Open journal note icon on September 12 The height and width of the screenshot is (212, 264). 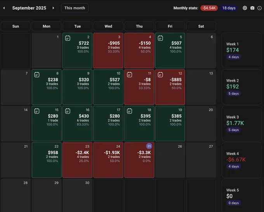pyautogui.click(x=160, y=75)
